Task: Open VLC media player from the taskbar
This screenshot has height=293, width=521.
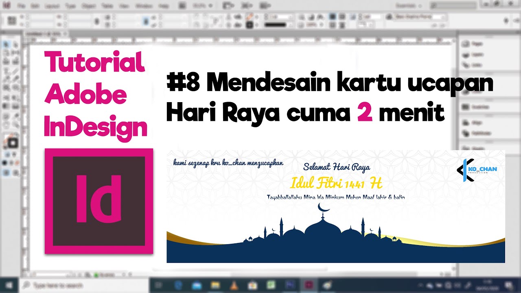Action: (x=234, y=285)
